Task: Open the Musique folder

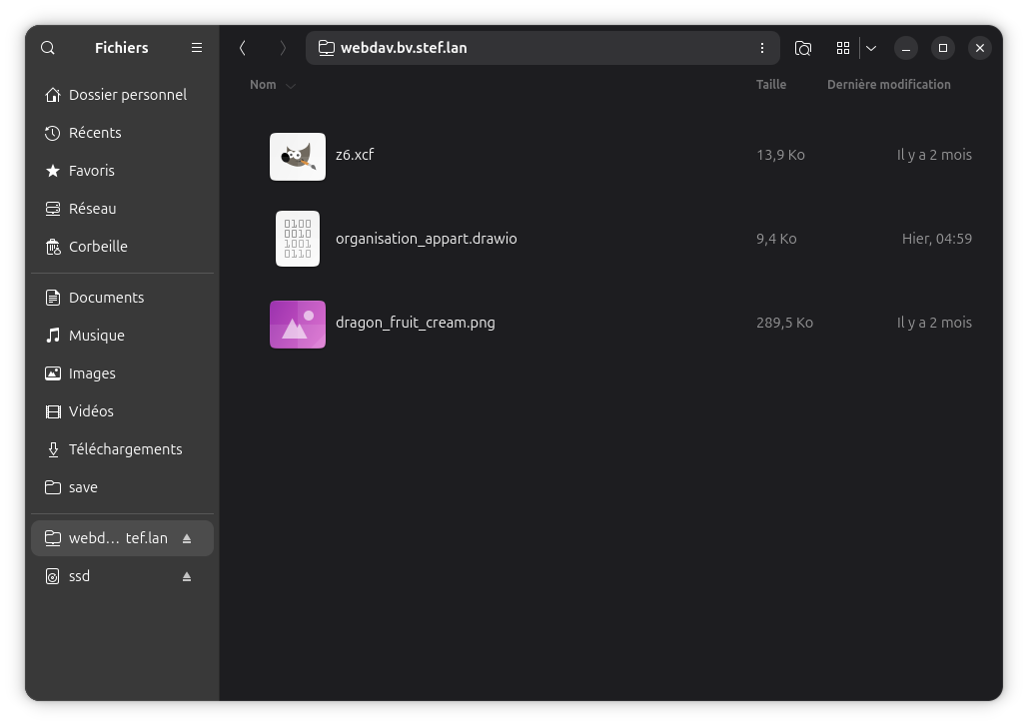Action: point(123,336)
